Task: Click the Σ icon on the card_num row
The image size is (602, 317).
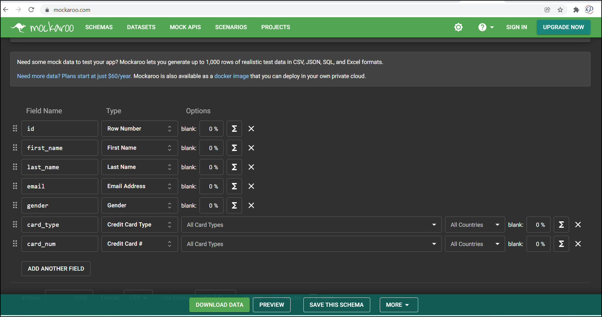Action: 561,244
